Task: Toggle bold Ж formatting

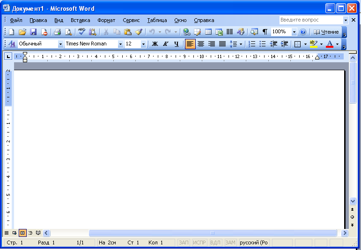Action: pos(155,44)
